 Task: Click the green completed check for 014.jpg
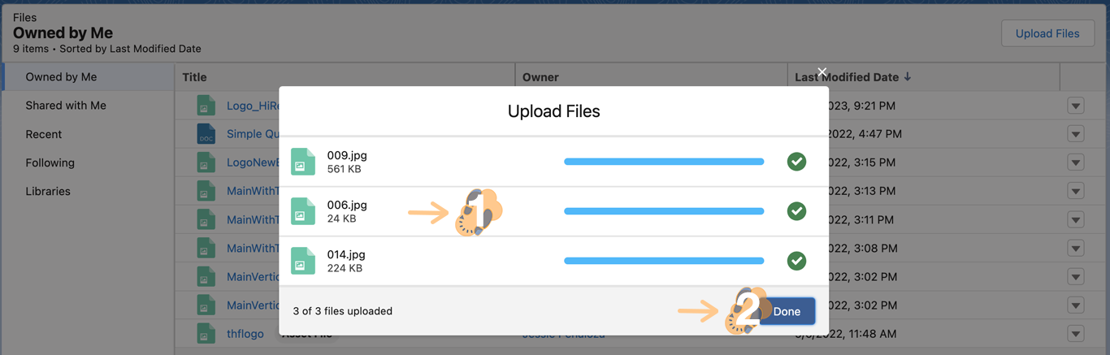click(796, 261)
